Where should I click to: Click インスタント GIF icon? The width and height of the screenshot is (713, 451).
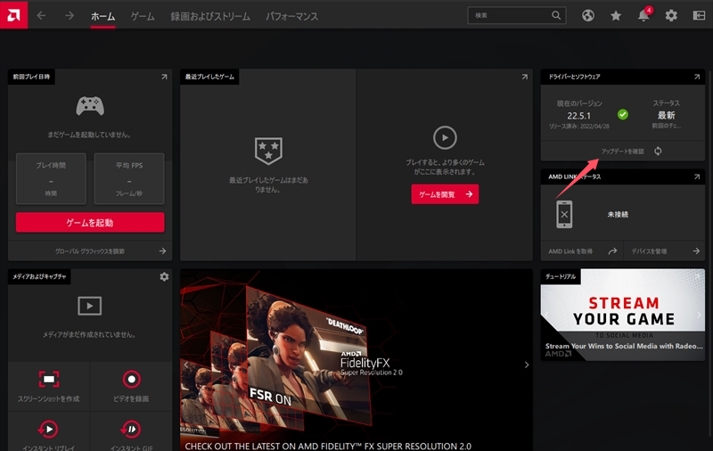[131, 429]
